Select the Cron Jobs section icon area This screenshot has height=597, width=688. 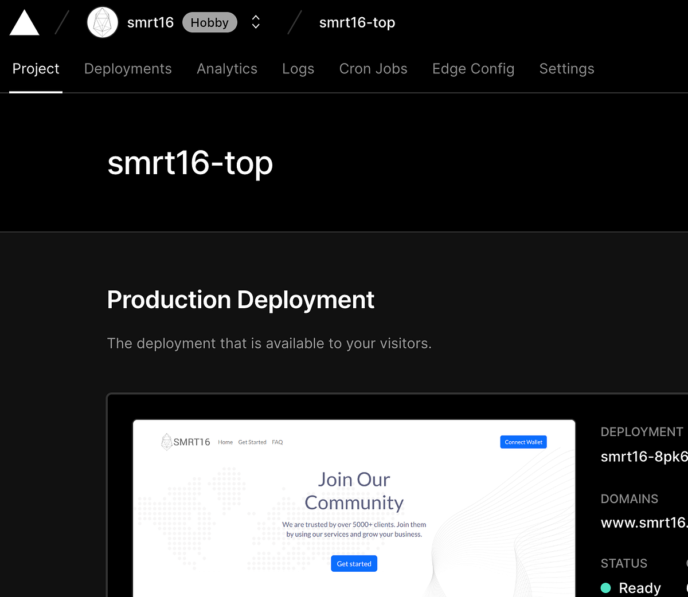[x=373, y=68]
